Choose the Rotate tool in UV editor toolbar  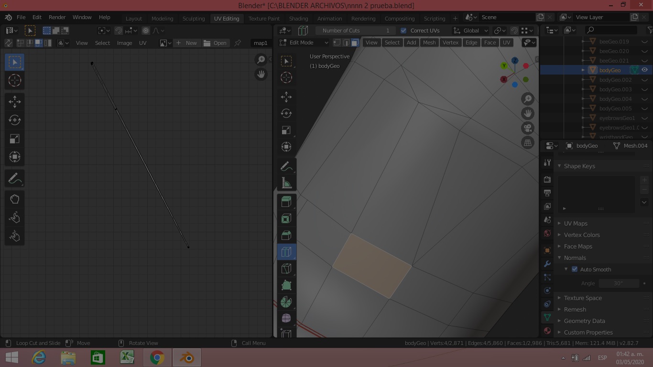coord(14,120)
